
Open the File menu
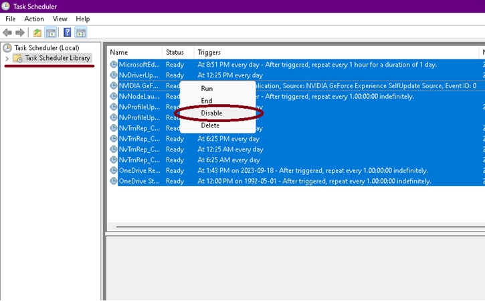coord(11,19)
